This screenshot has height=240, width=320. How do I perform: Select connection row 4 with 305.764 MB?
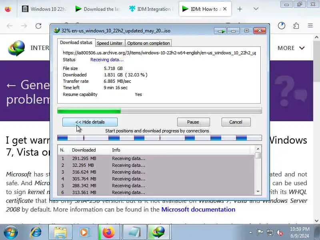click(156, 179)
